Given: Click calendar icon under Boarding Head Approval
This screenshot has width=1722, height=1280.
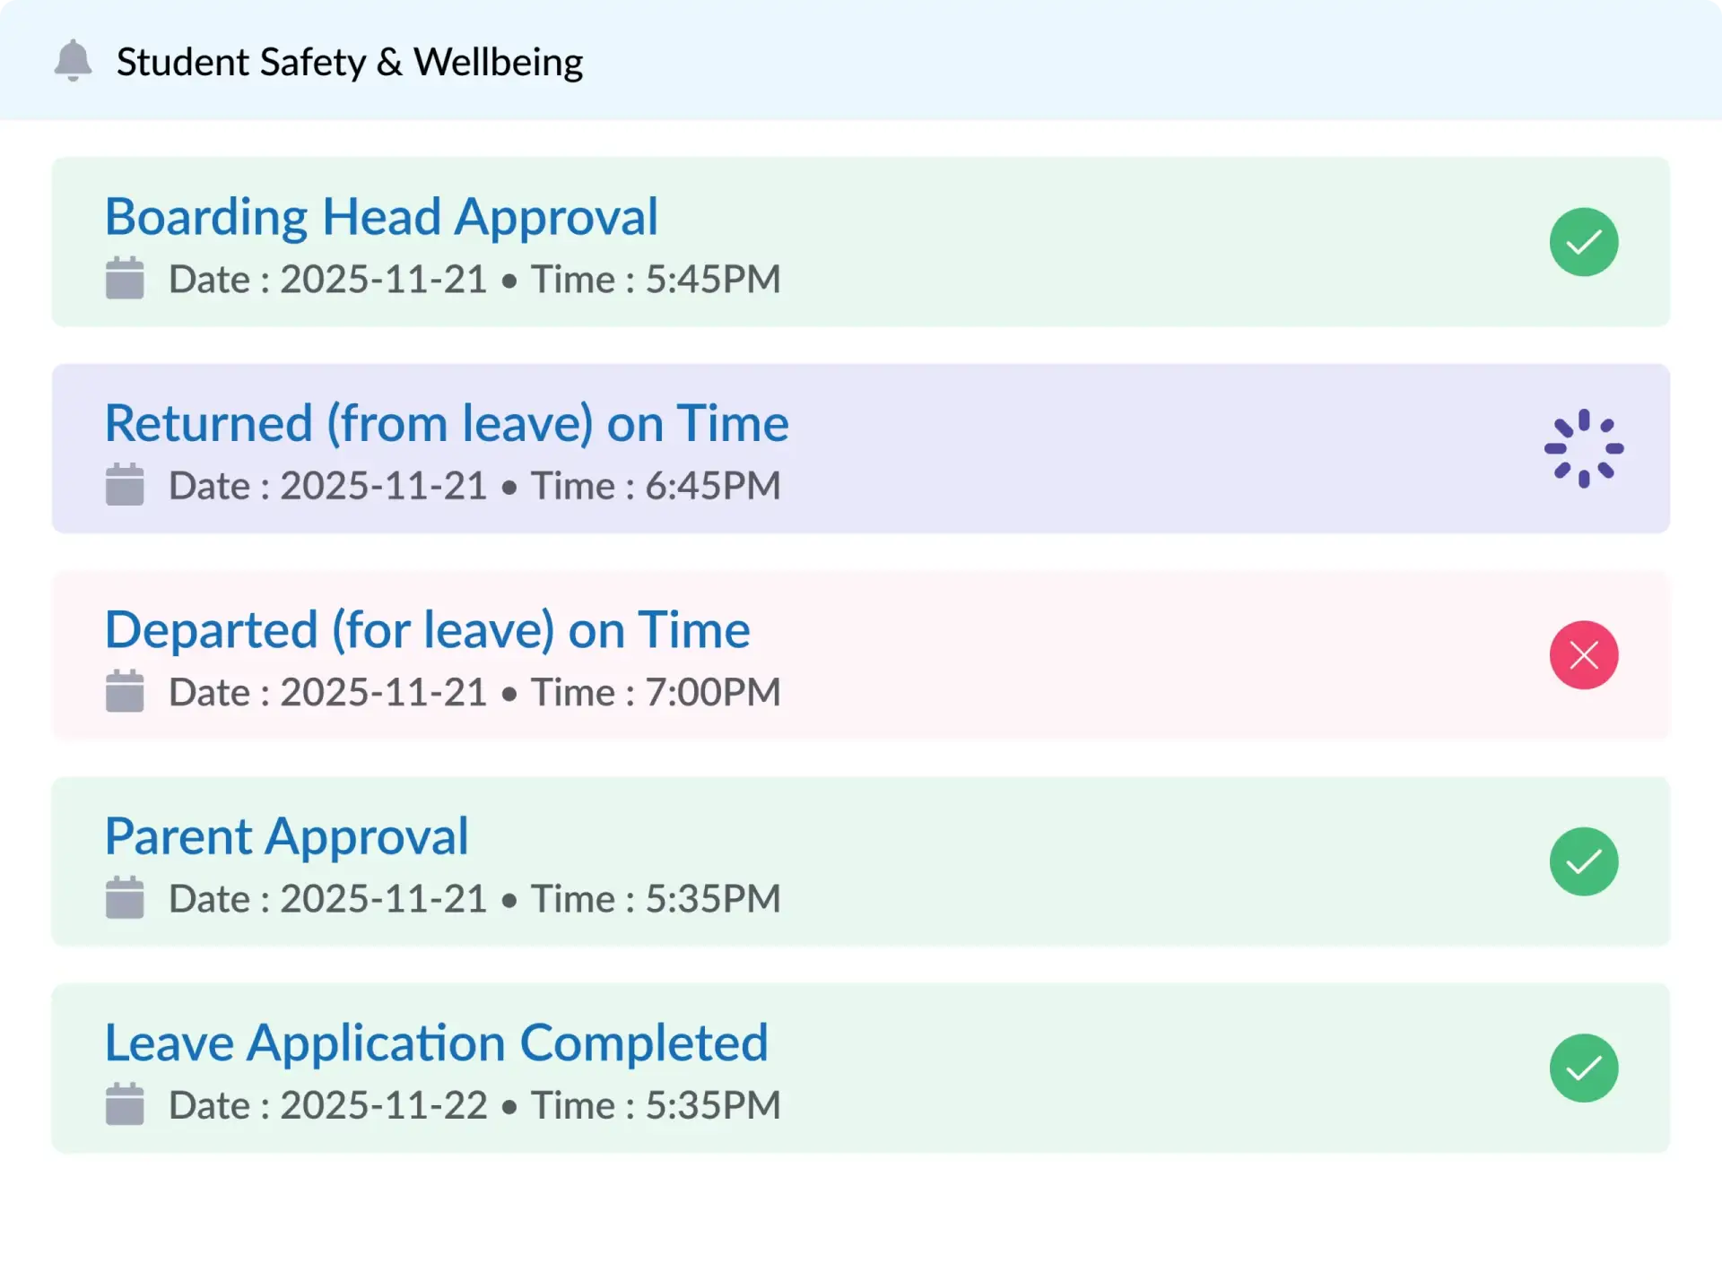Looking at the screenshot, I should pos(125,278).
